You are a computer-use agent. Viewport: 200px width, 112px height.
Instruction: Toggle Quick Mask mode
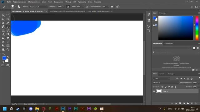(3, 65)
